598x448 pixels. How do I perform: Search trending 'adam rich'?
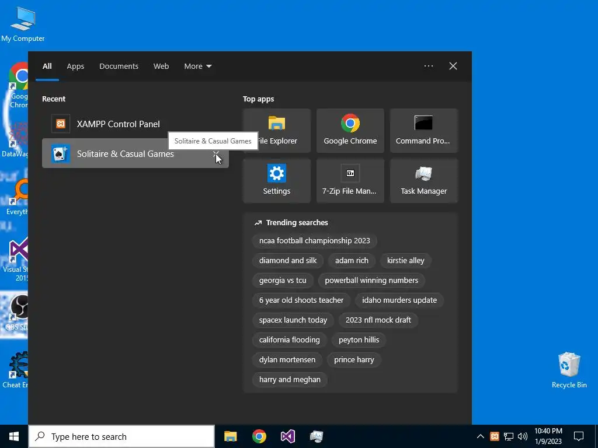coord(352,261)
